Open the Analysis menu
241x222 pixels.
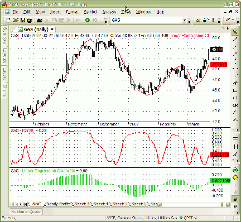pyautogui.click(x=109, y=12)
